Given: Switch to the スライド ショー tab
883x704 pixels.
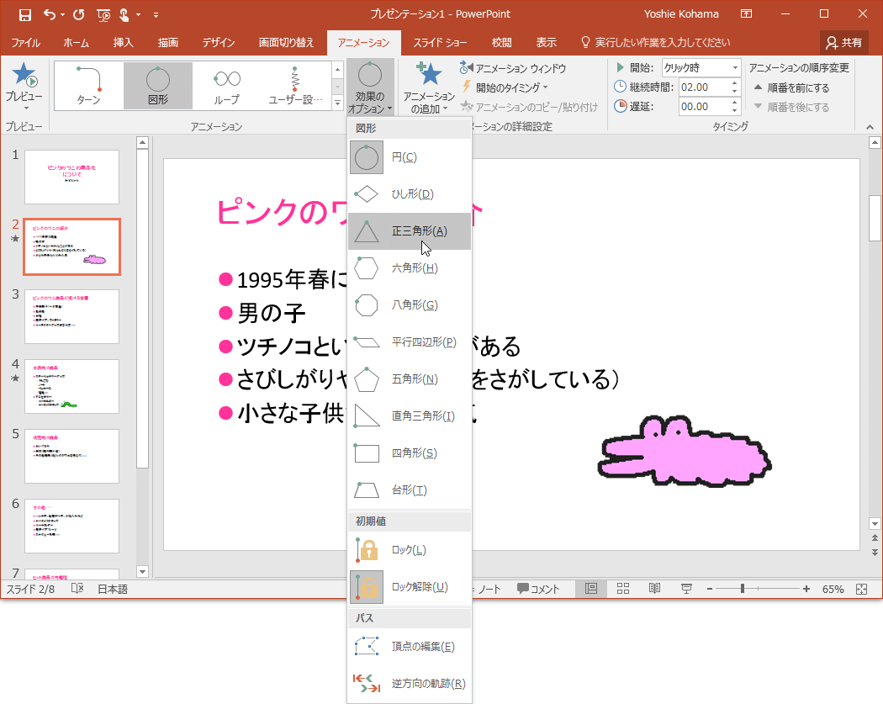Looking at the screenshot, I should [440, 42].
